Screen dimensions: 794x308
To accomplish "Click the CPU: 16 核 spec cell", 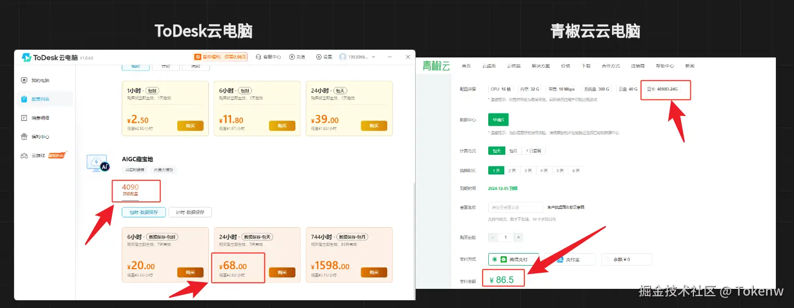I will [500, 89].
